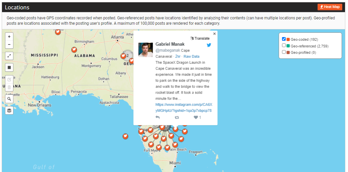The image size is (348, 172).
Task: Open the marker cluster near Orlando
Action: [x=165, y=126]
